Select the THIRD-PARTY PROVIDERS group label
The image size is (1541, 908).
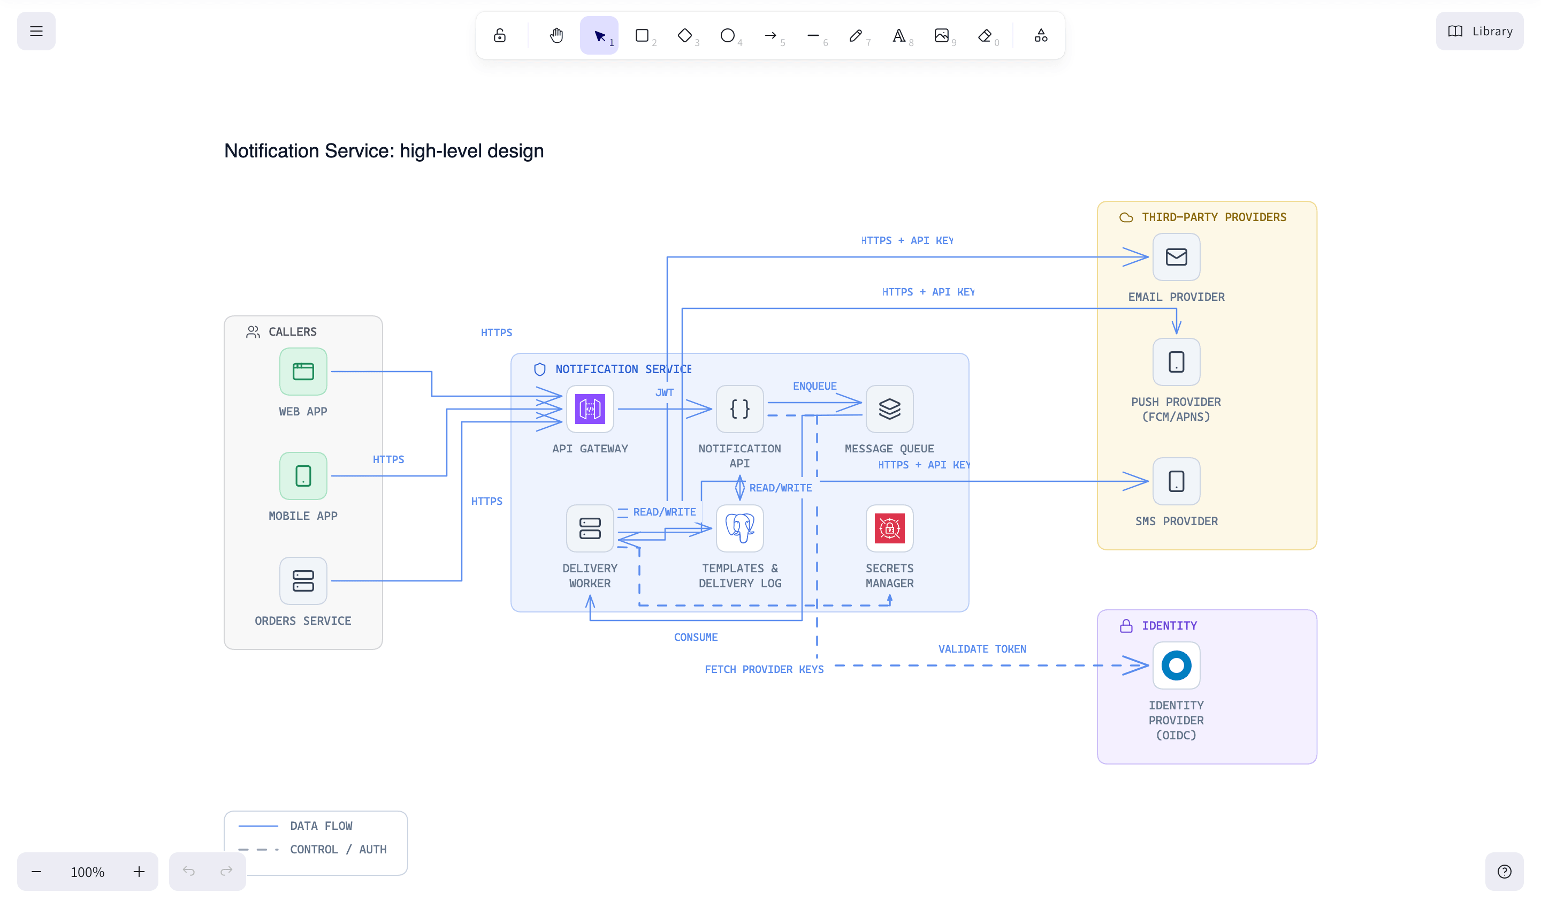pos(1214,217)
